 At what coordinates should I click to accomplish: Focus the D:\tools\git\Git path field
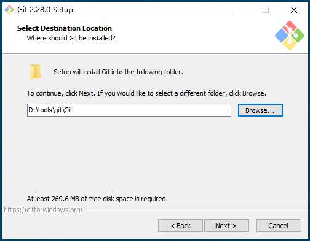[x=129, y=110]
